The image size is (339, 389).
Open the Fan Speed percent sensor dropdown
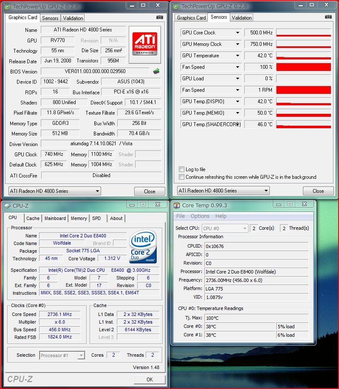(x=237, y=67)
